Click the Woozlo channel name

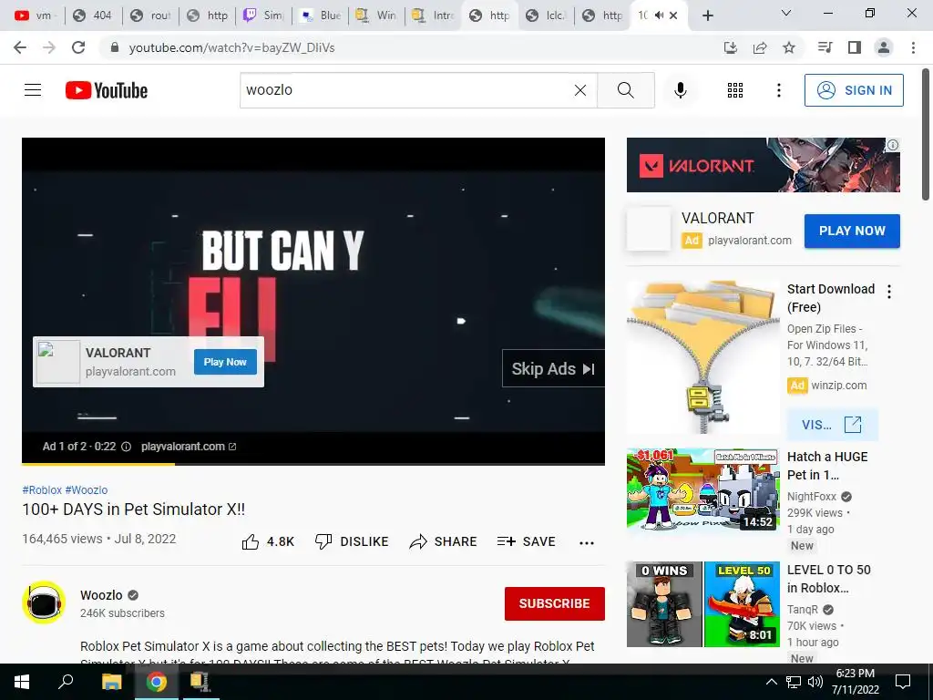coord(101,595)
